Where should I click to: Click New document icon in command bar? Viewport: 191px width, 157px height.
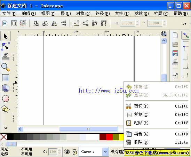point(175,35)
